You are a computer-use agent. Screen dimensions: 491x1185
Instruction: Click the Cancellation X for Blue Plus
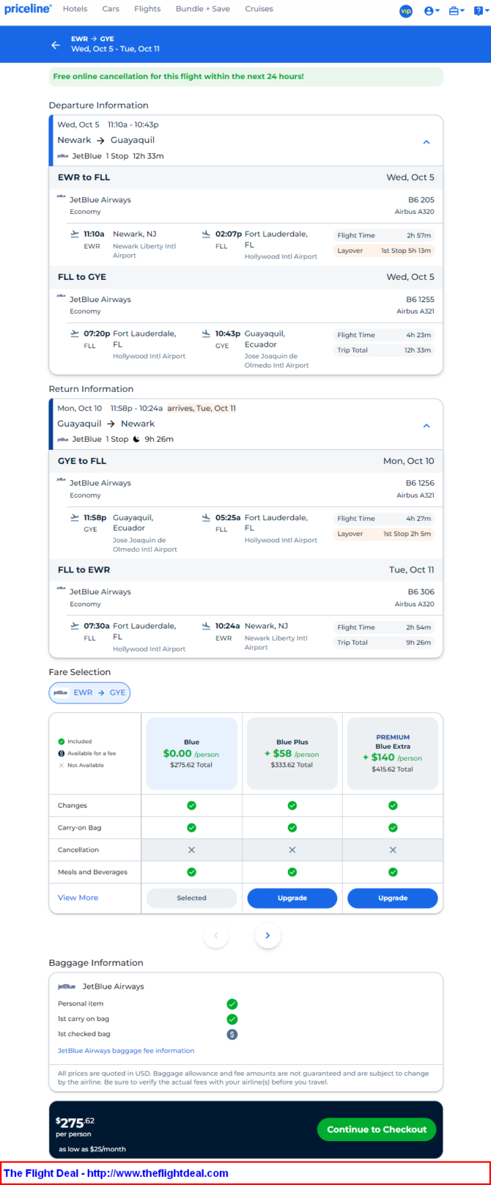[292, 850]
